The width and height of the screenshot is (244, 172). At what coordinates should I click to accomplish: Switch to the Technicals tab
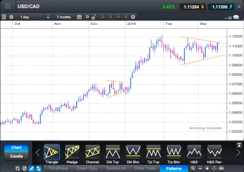(116, 169)
